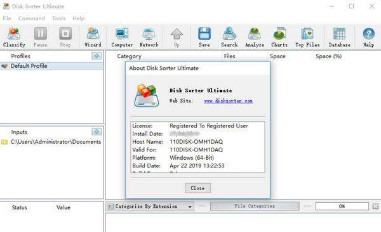Click the folder icon beside Documents input
Image resolution: width=381 pixels, height=232 pixels.
(4, 142)
